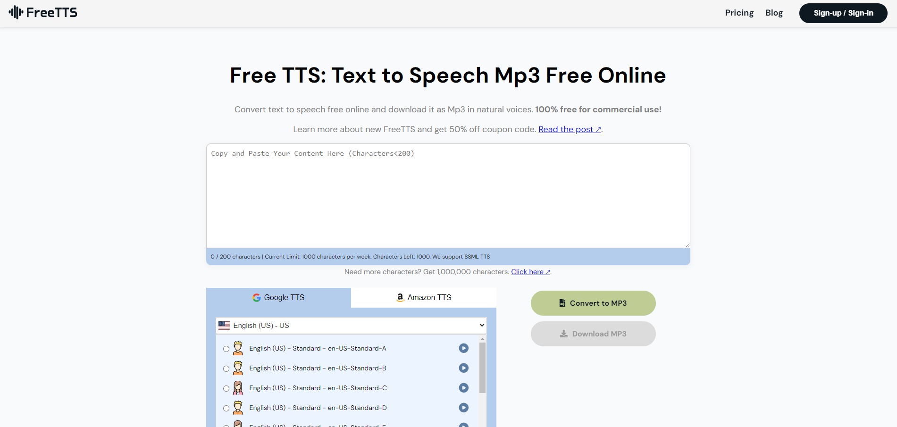This screenshot has width=897, height=427.
Task: Click avatar icon of en-US-Standard-B voice
Action: [x=238, y=368]
